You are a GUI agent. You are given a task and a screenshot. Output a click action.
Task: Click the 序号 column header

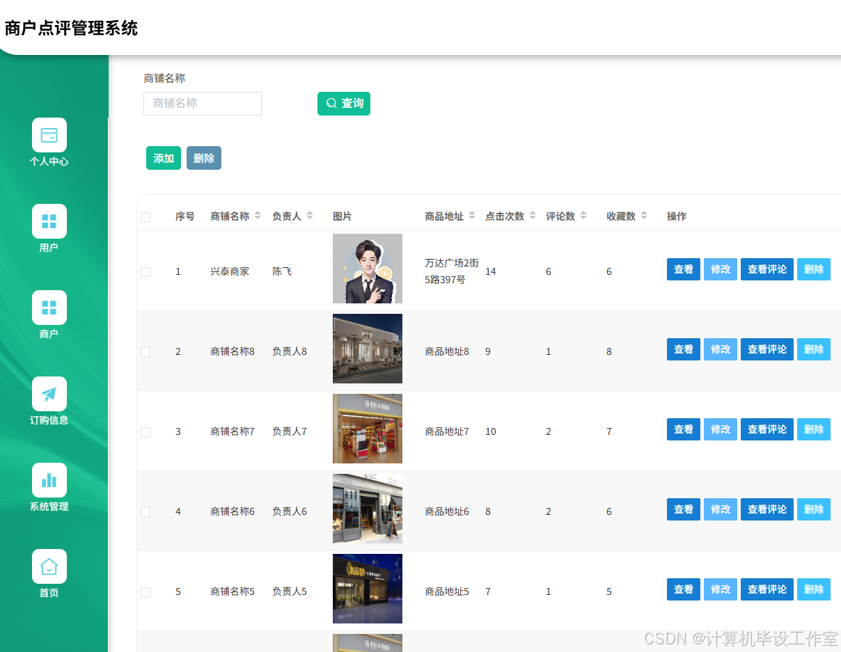185,216
